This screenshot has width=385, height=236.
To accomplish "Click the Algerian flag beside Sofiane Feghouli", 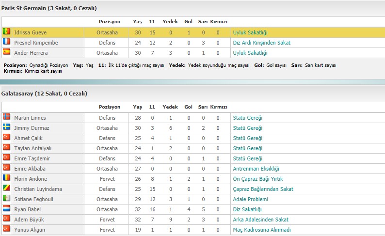I will pyautogui.click(x=7, y=198).
